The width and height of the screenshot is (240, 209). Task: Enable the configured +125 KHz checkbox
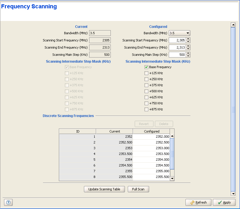pos(146,73)
